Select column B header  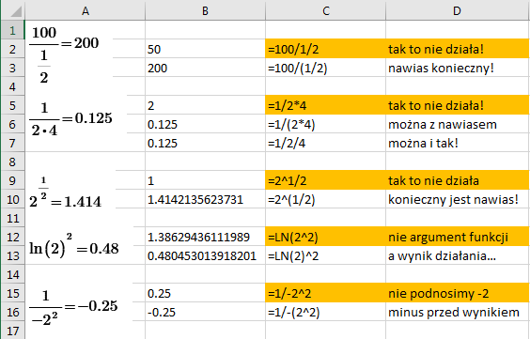coord(205,11)
